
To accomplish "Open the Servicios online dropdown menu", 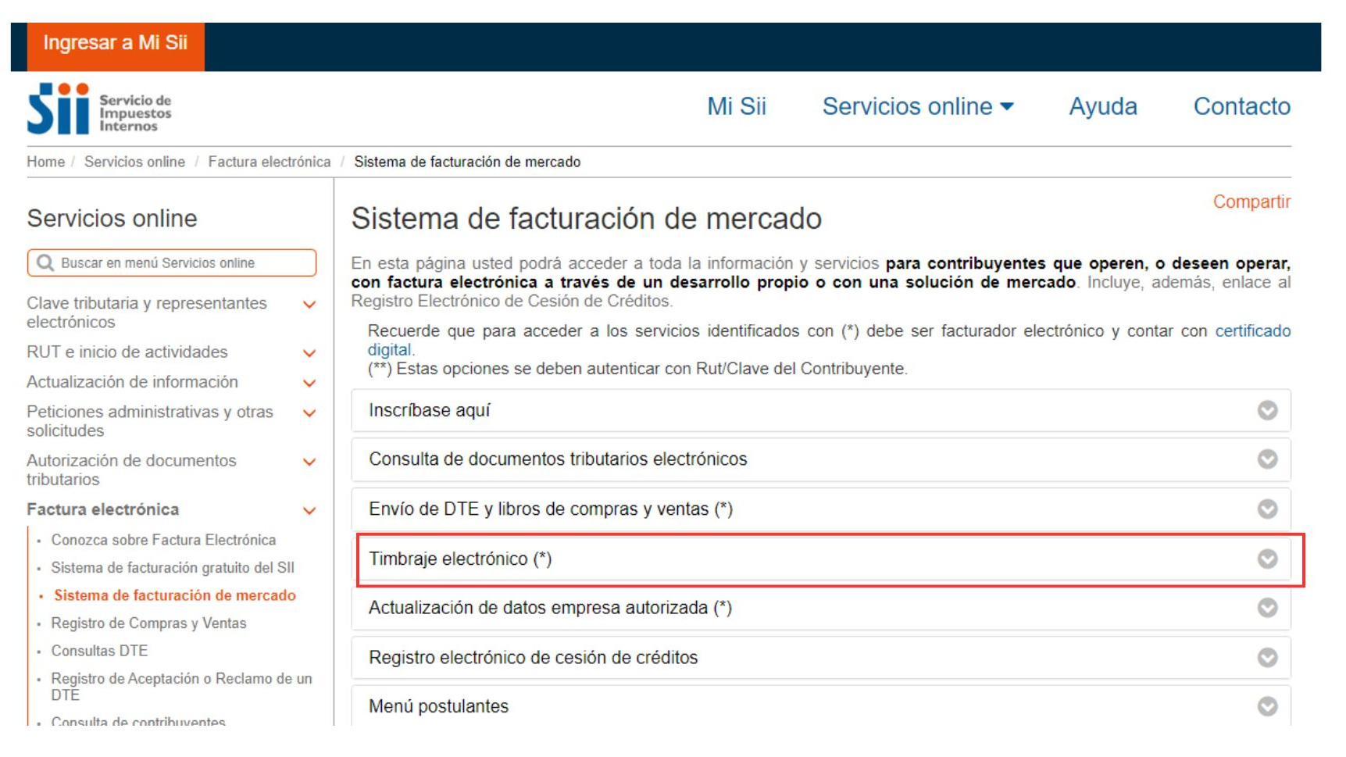I will 918,106.
